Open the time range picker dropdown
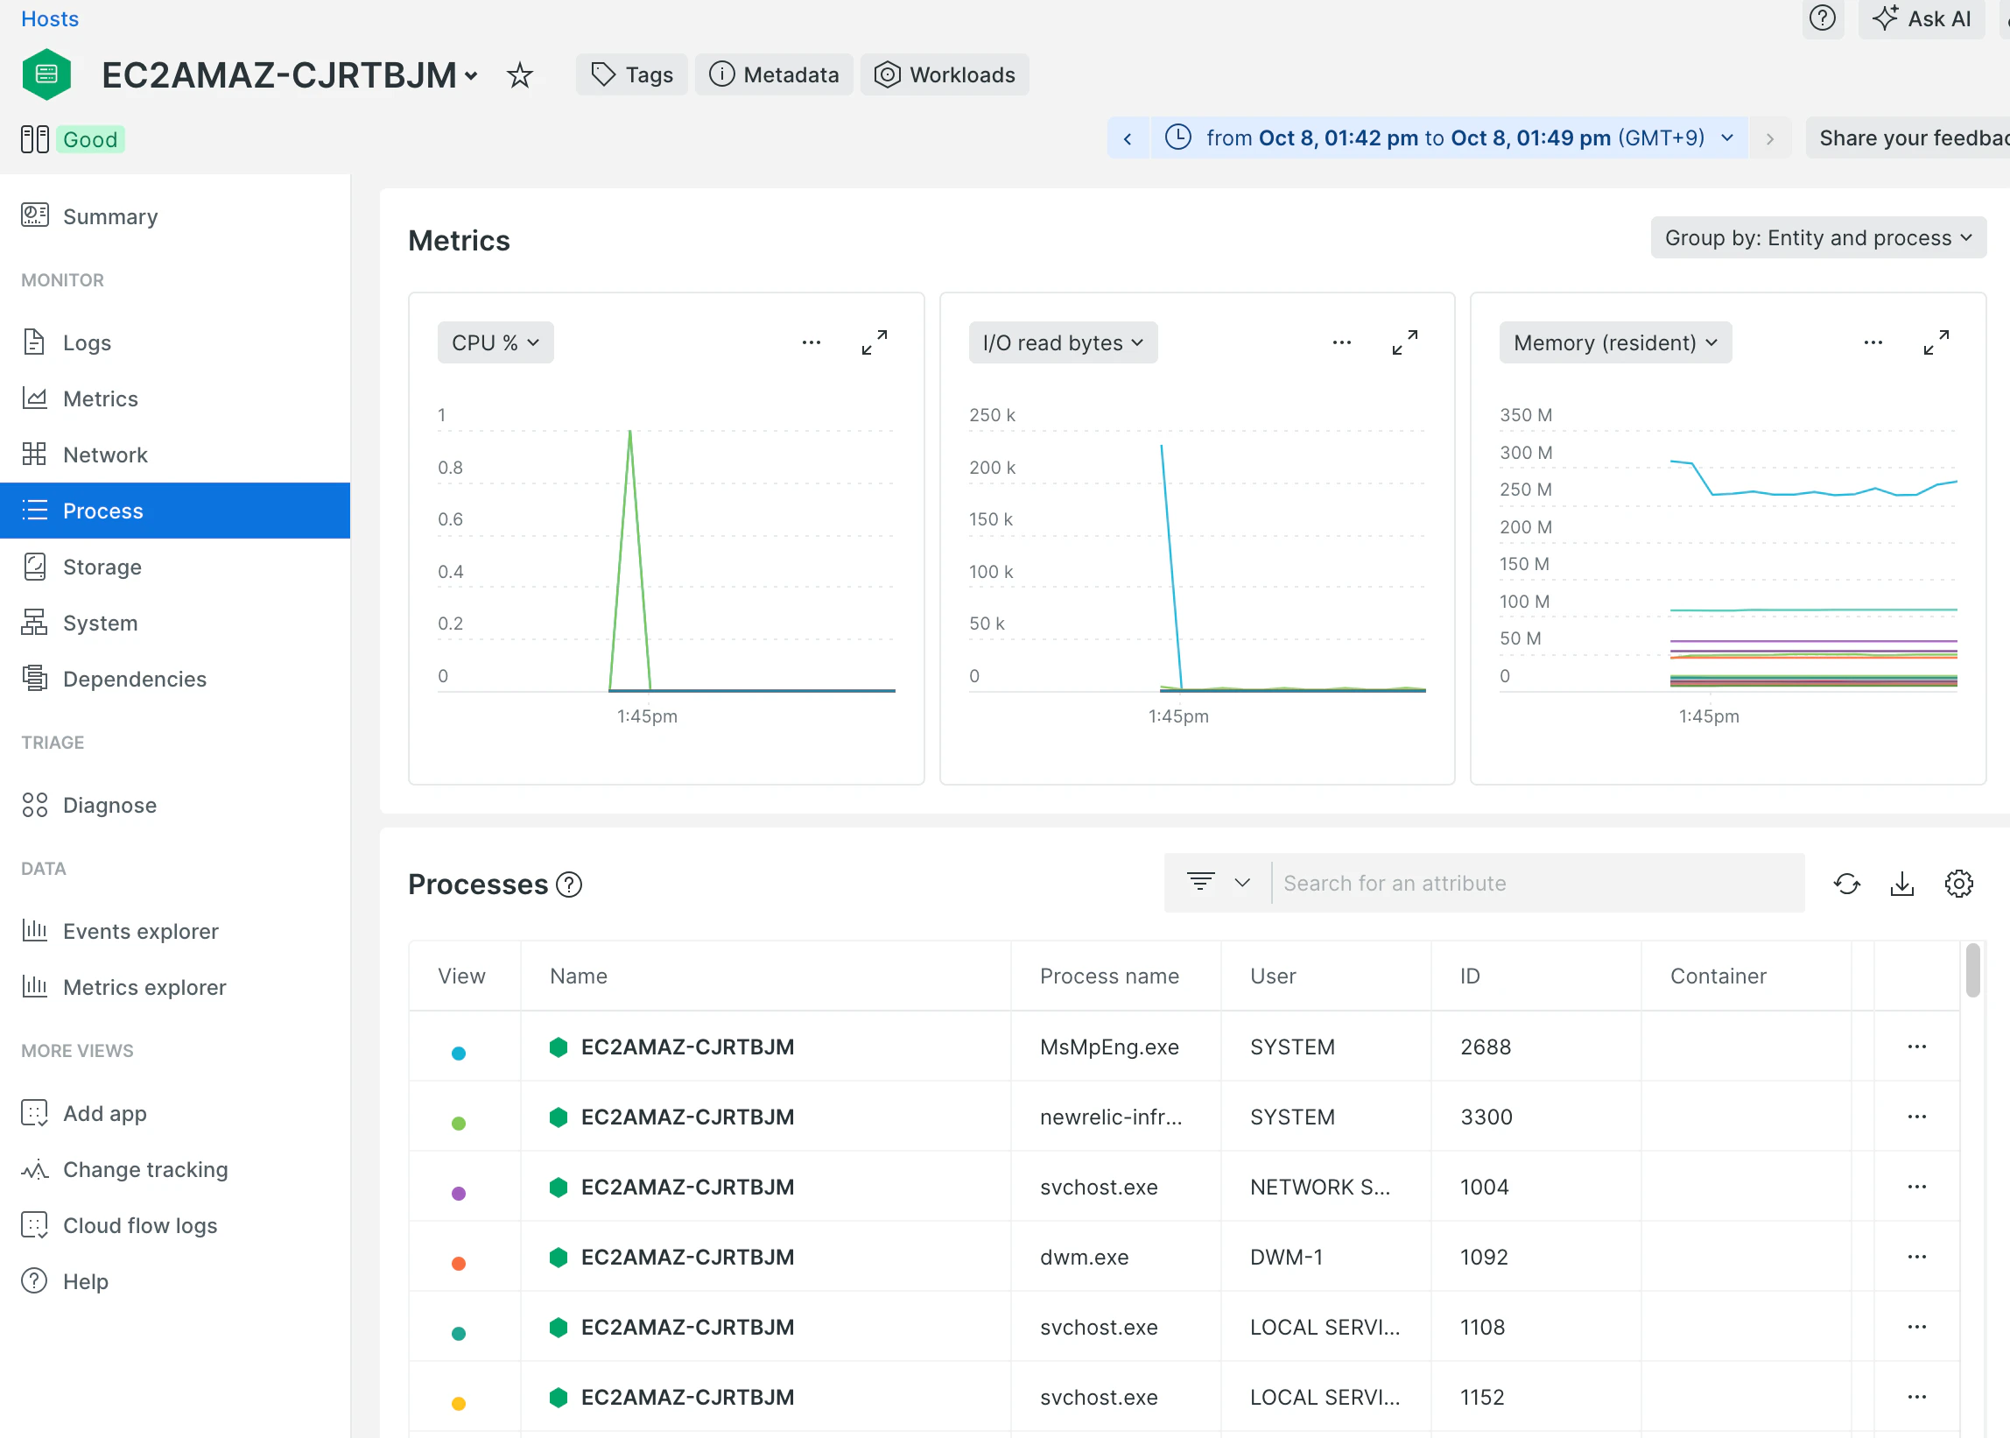This screenshot has height=1438, width=2010. (1451, 138)
